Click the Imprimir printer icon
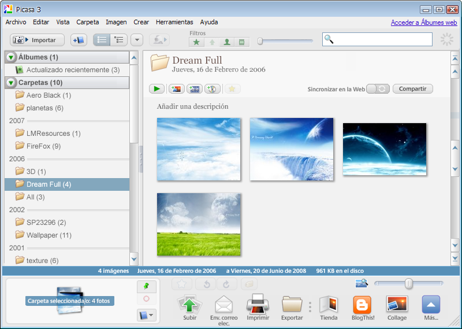This screenshot has height=329, width=462. pos(258,304)
